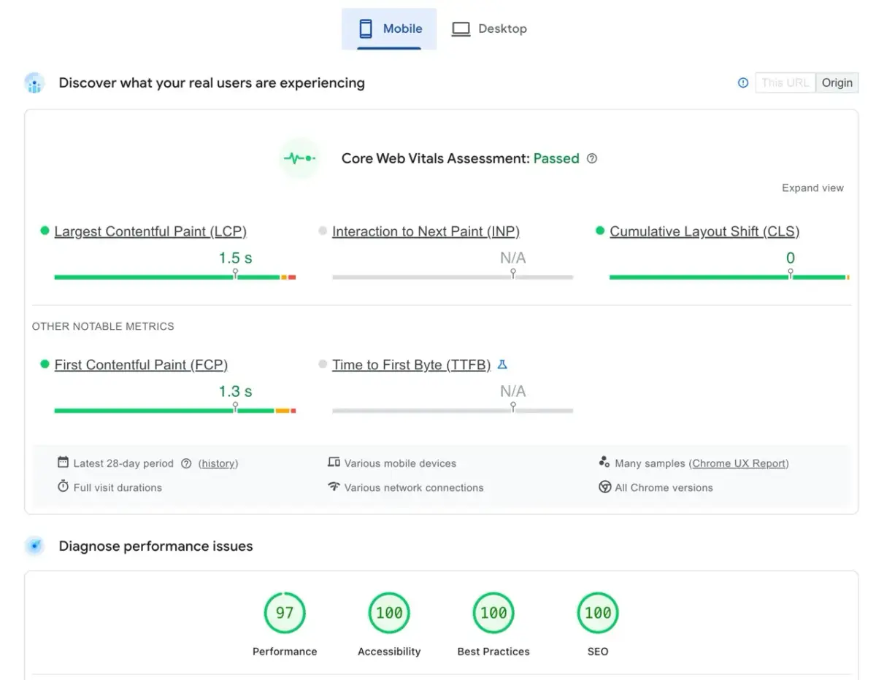This screenshot has height=680, width=876.
Task: Click the Core Web Vitals pulse icon
Action: click(x=299, y=158)
